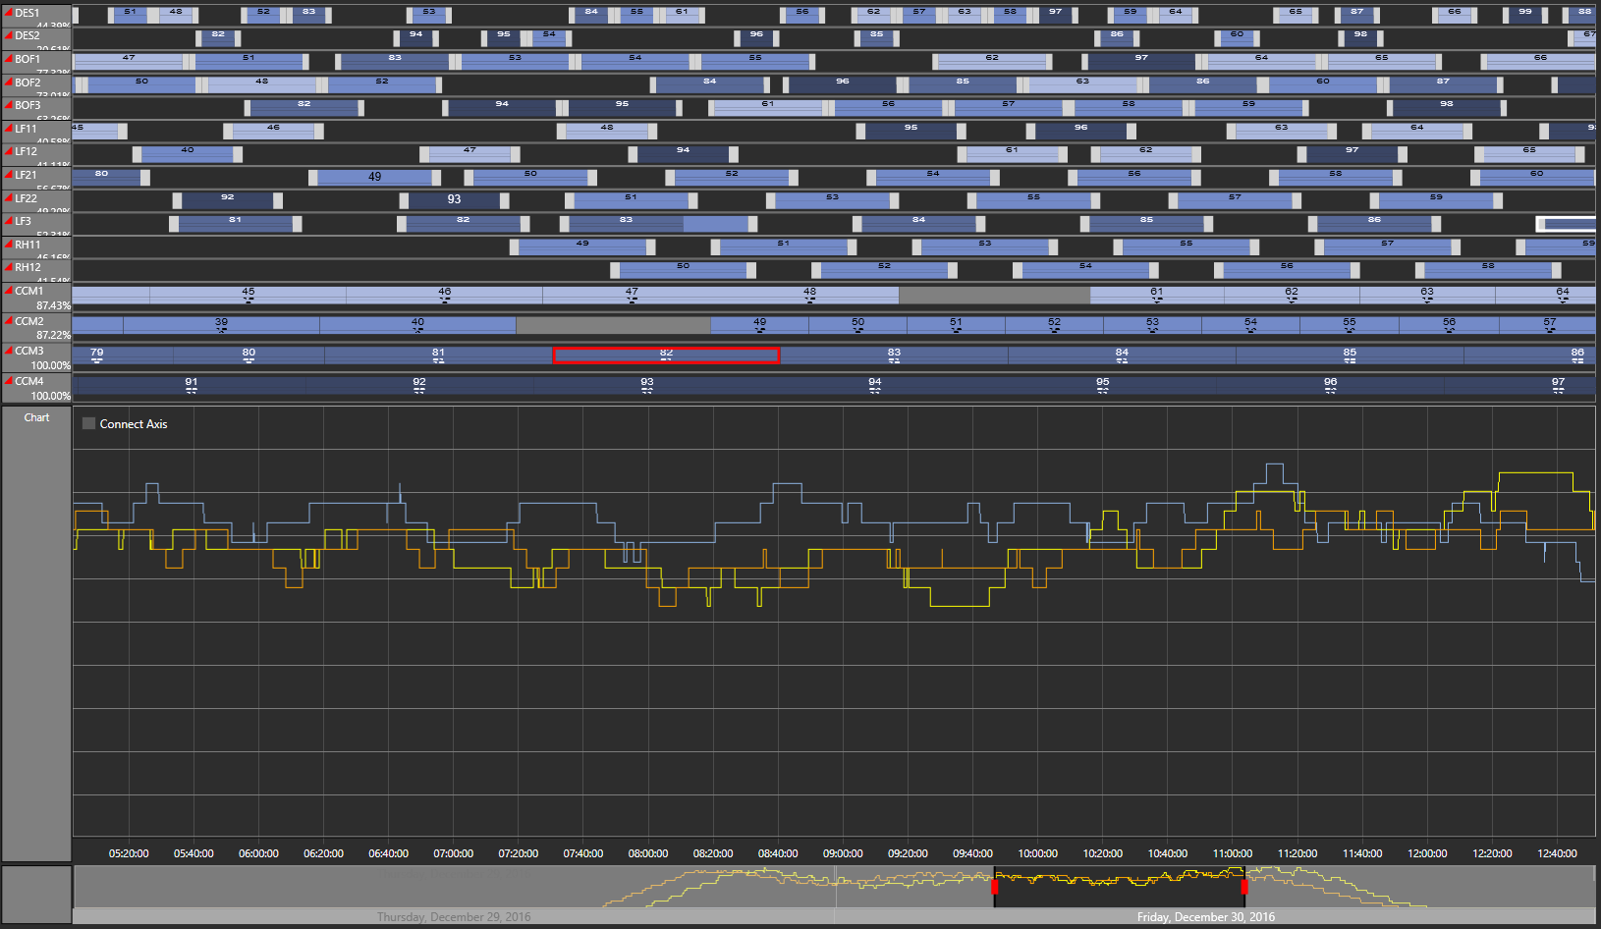This screenshot has height=929, width=1601.
Task: Click the red triangle icon beside LF3
Action: pyautogui.click(x=9, y=221)
